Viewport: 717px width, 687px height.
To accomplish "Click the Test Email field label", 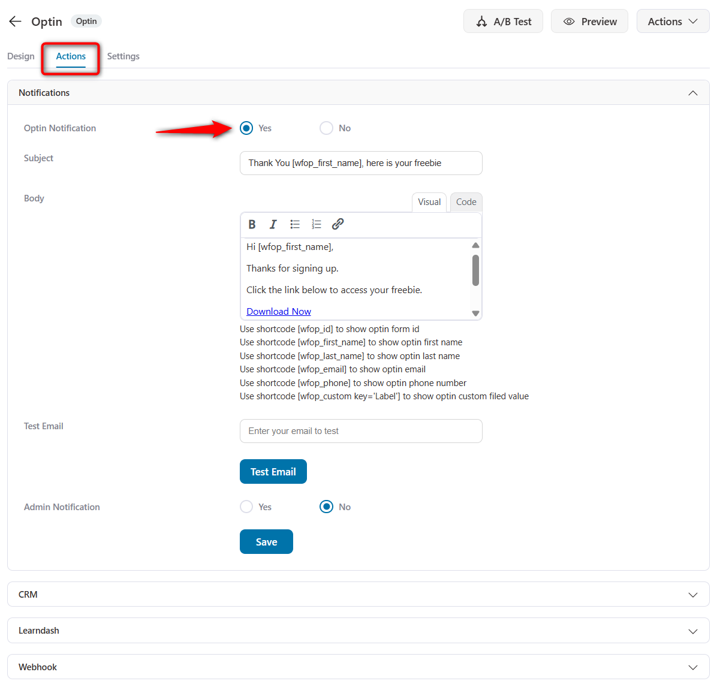I will pos(43,426).
